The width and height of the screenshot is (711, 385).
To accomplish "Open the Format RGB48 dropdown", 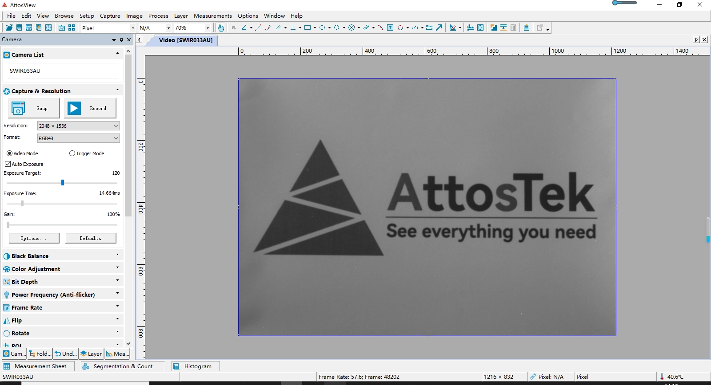I will (x=78, y=138).
